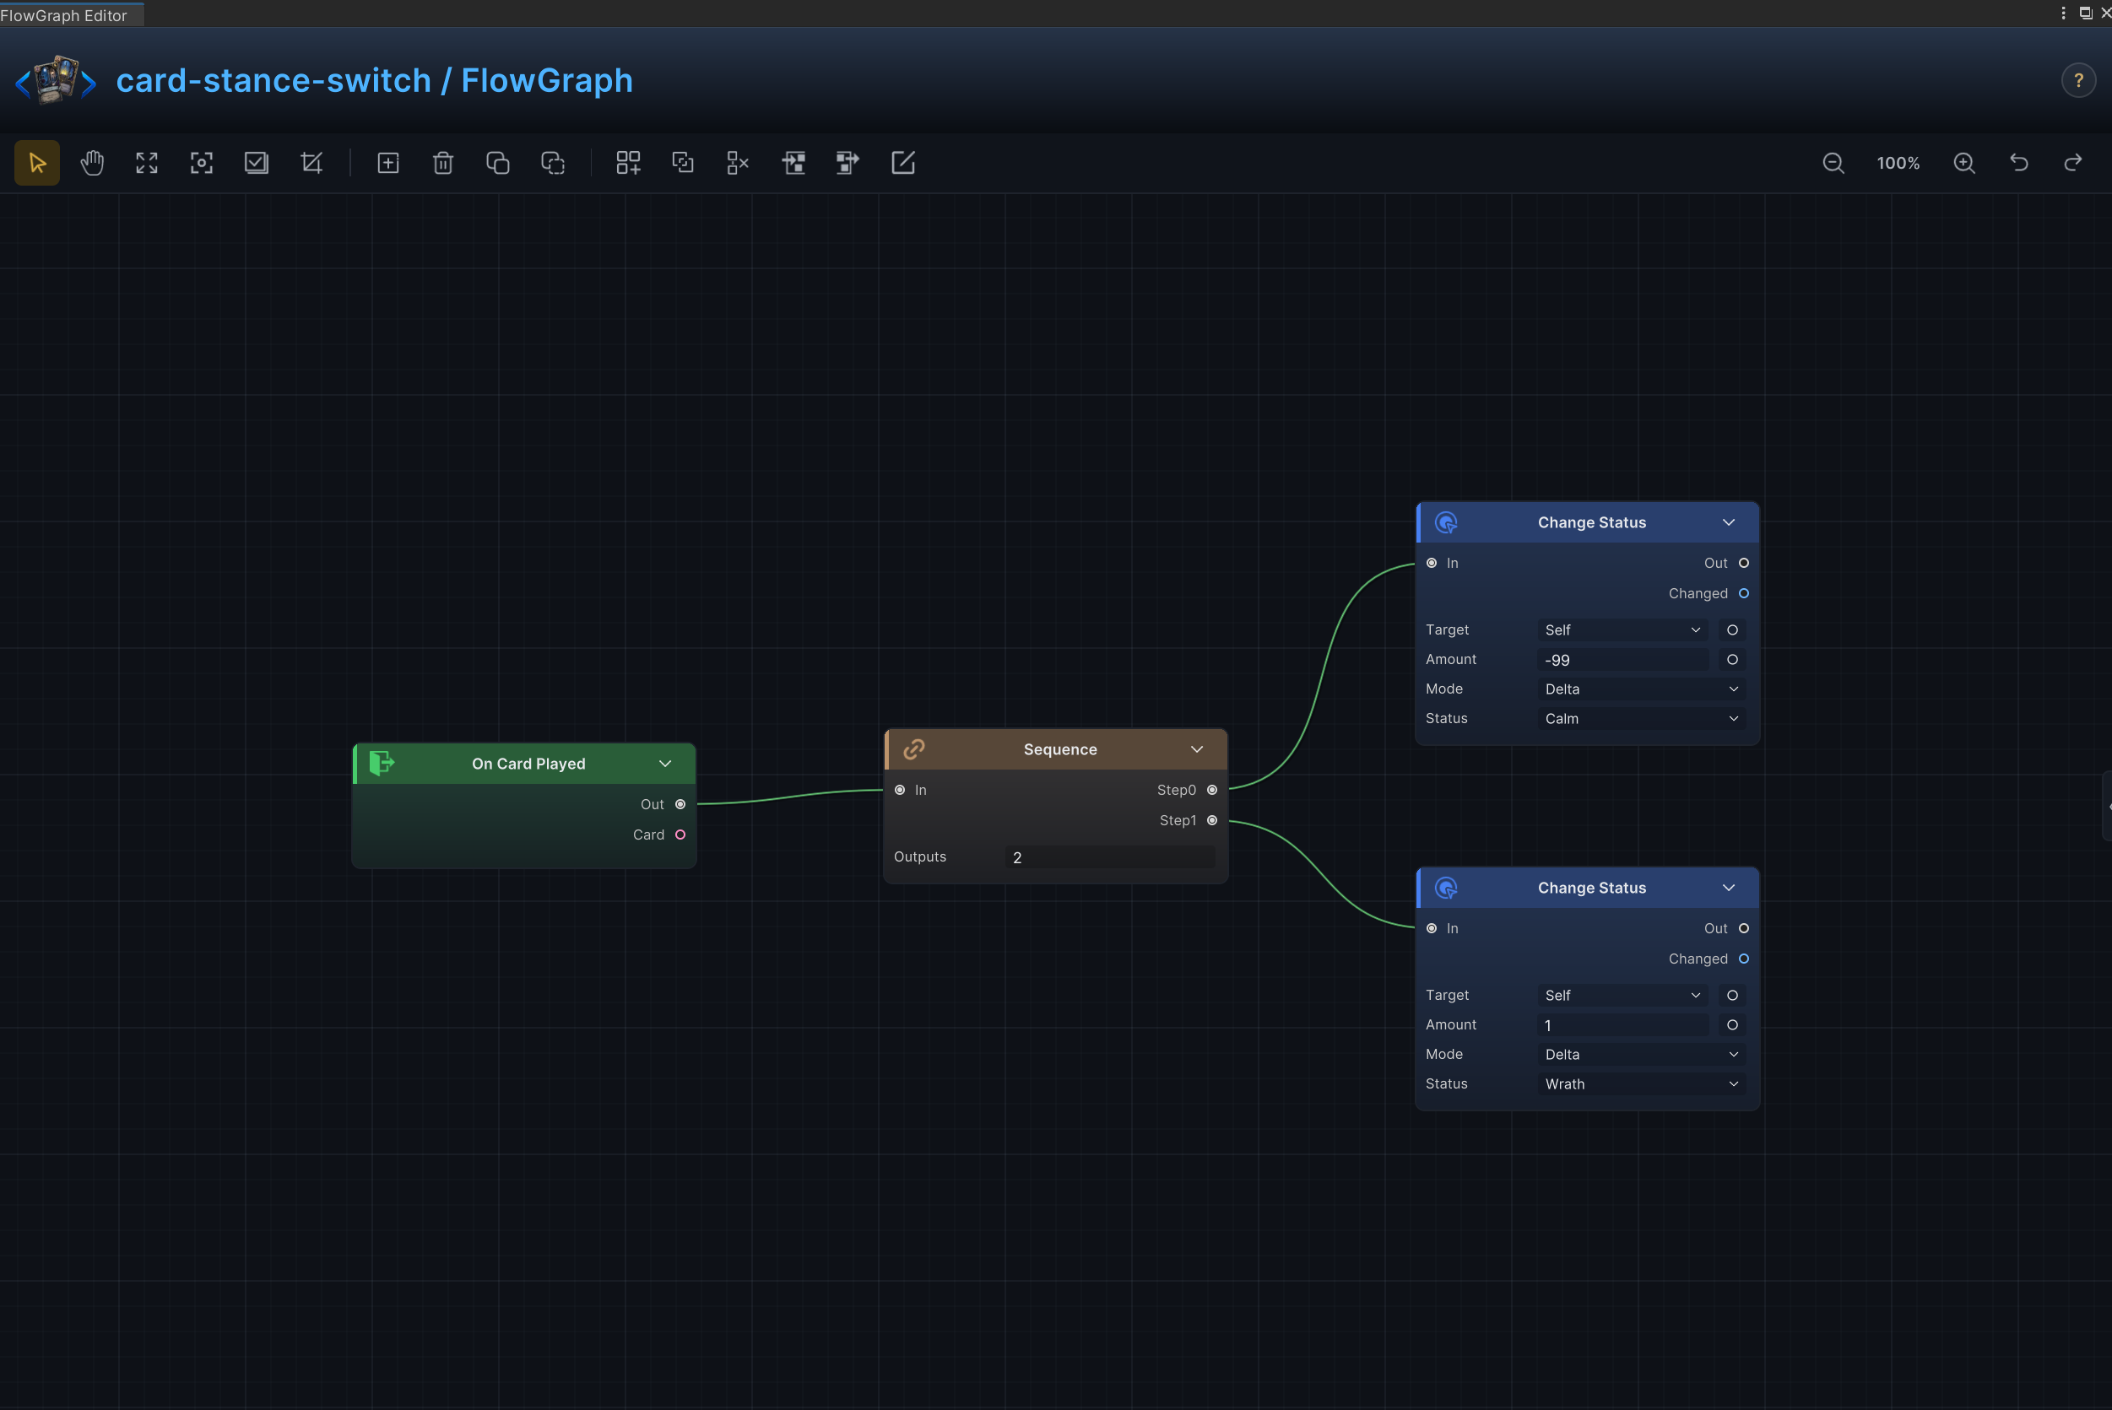The image size is (2112, 1410).
Task: Open the Status dropdown showing Wrath
Action: 1642,1083
